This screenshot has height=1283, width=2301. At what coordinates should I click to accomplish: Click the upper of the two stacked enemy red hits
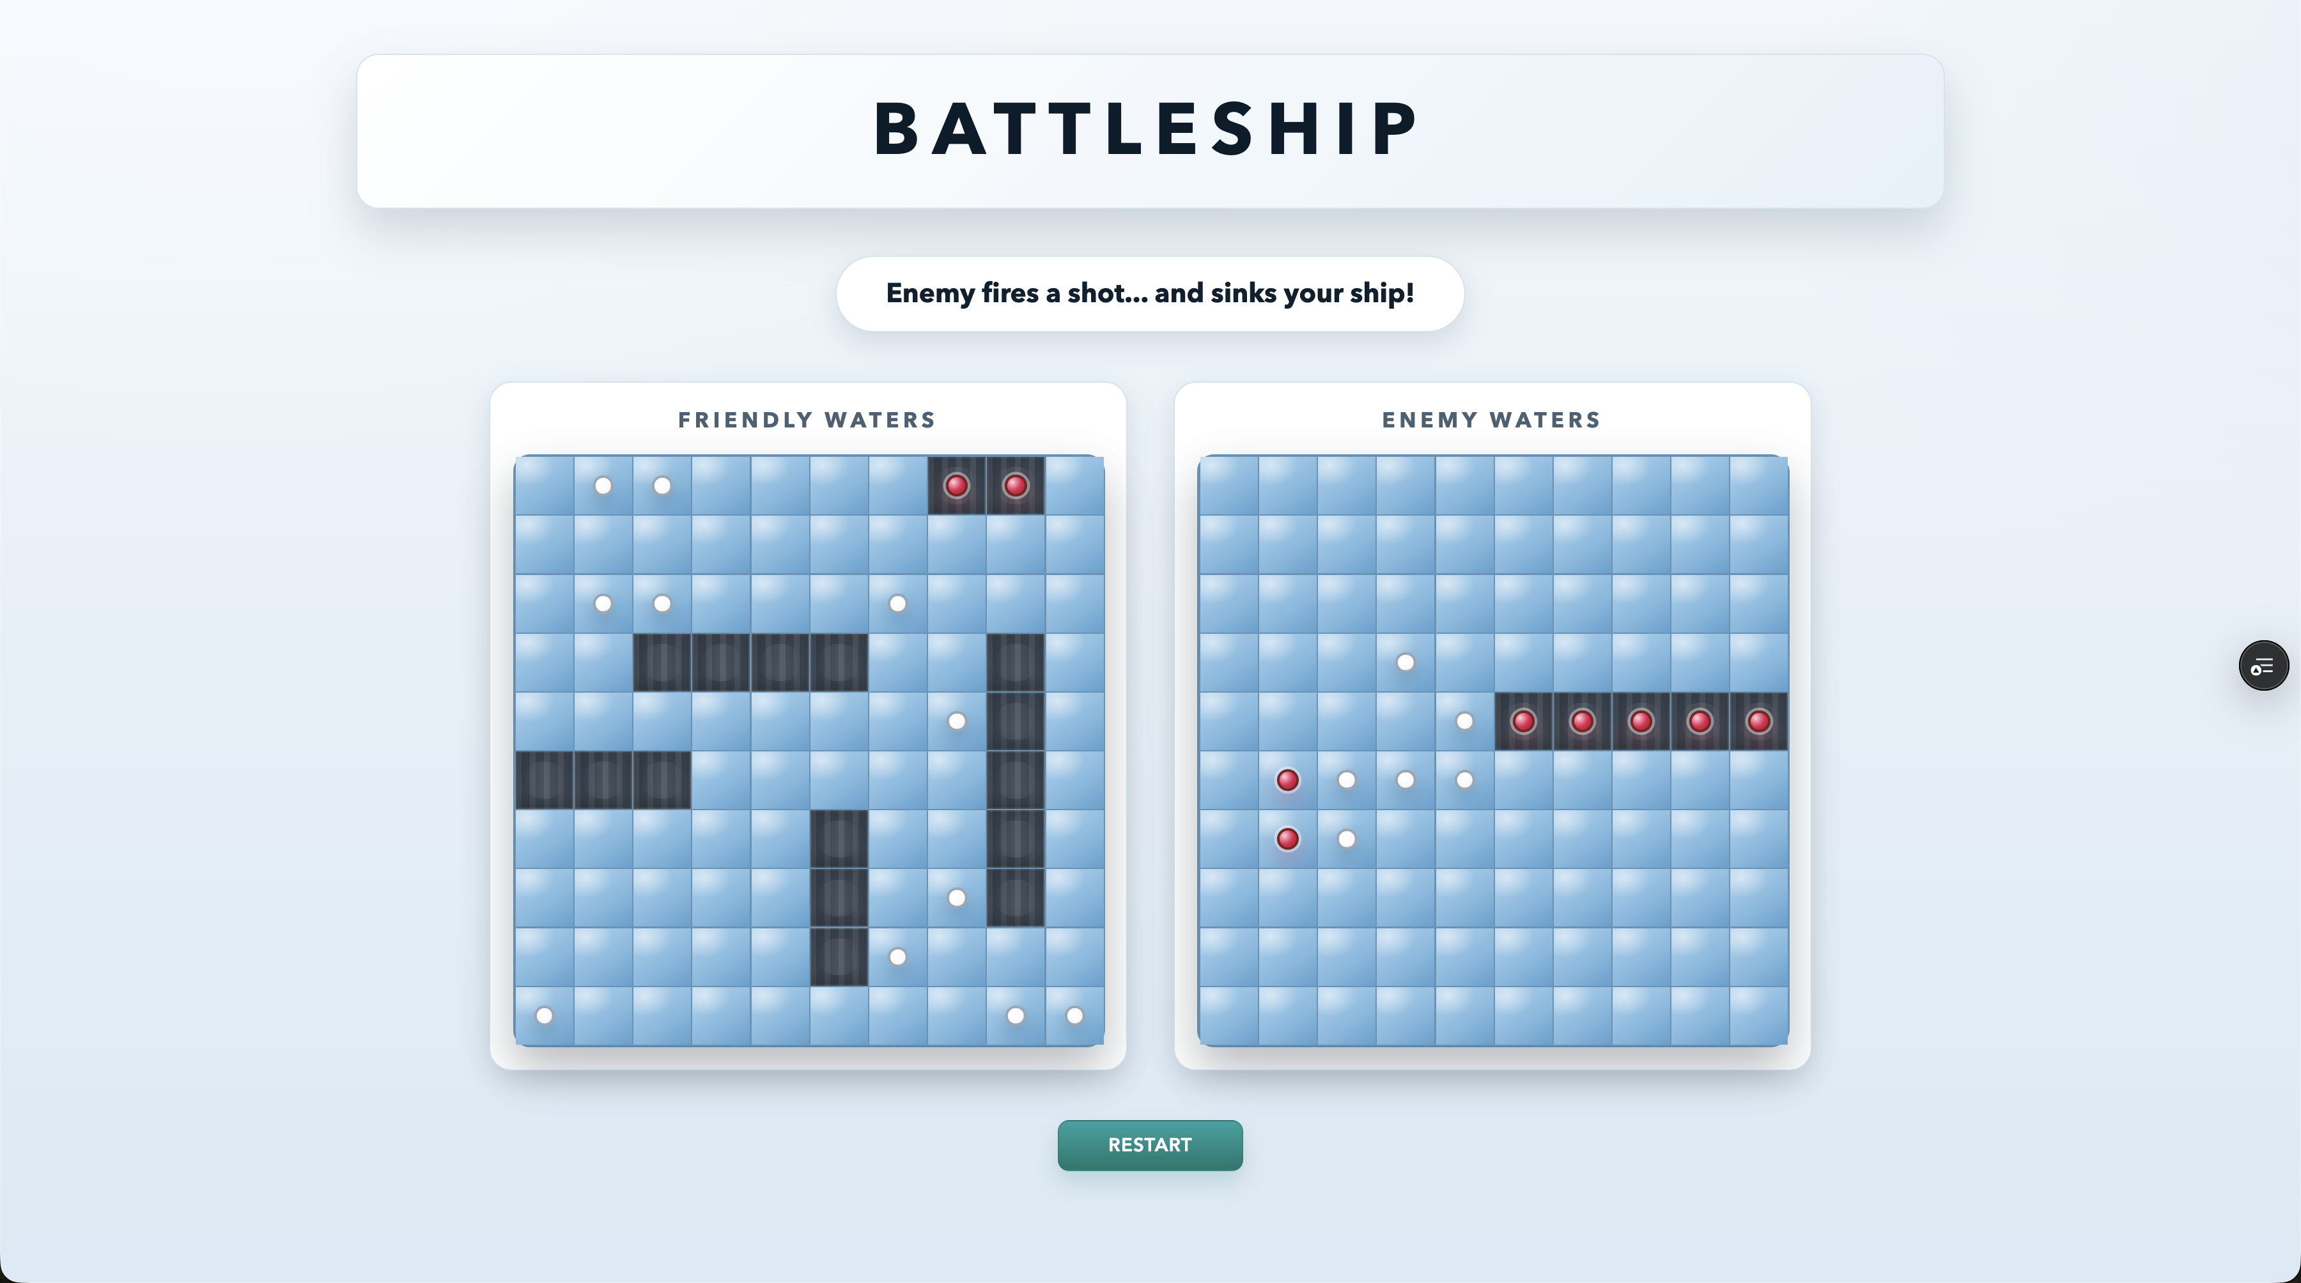coord(1287,780)
